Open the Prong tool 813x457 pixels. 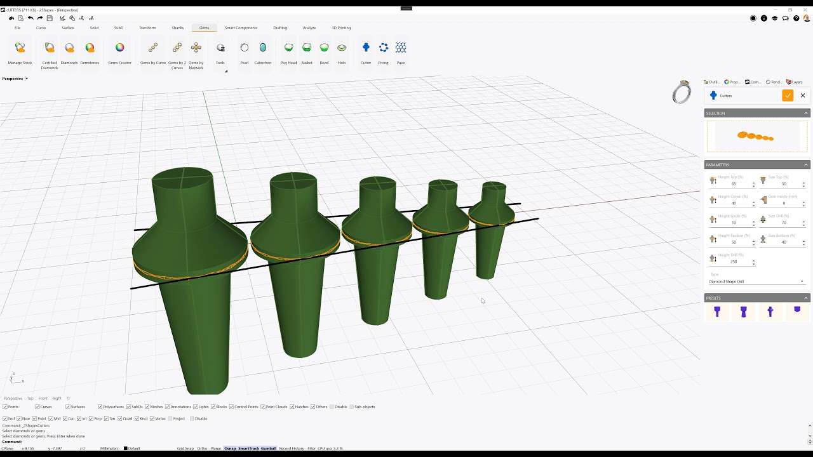[383, 52]
